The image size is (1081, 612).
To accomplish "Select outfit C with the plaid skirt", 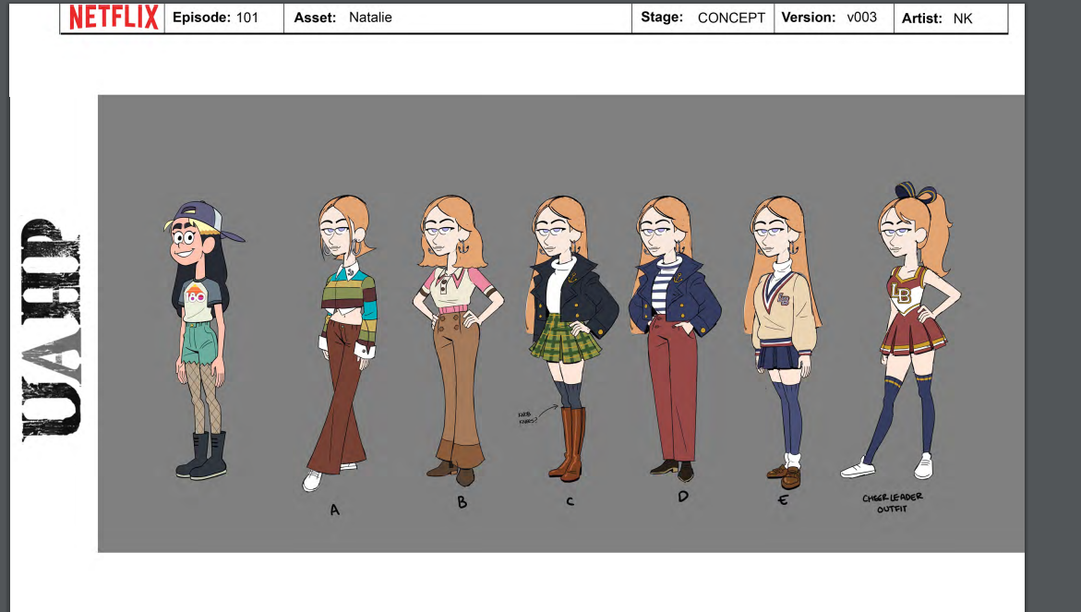I will [x=571, y=339].
